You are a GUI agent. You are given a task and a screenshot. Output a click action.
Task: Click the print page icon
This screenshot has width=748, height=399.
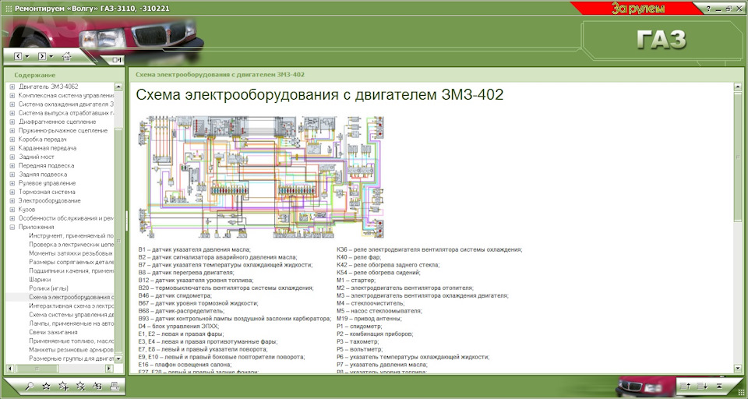click(x=114, y=387)
